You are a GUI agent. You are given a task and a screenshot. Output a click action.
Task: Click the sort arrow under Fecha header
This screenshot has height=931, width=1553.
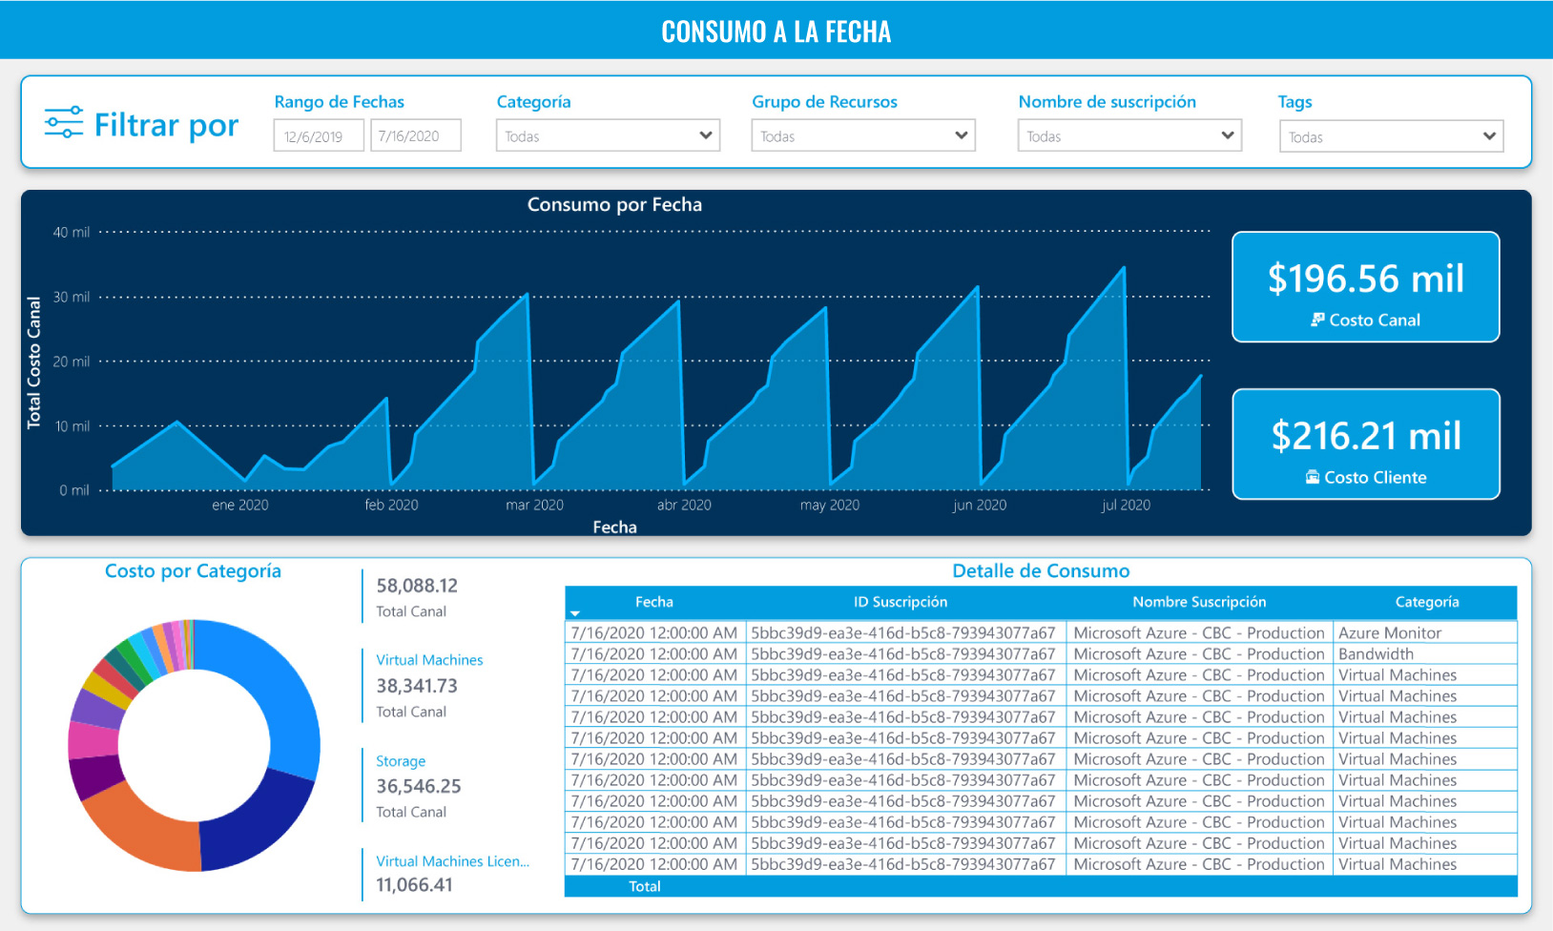pyautogui.click(x=575, y=613)
